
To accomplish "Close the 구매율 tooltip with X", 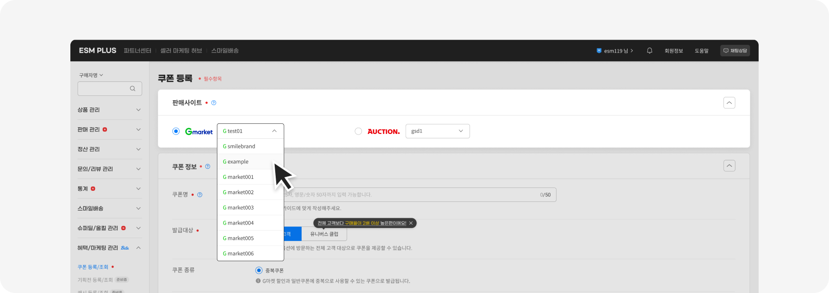I will point(411,223).
